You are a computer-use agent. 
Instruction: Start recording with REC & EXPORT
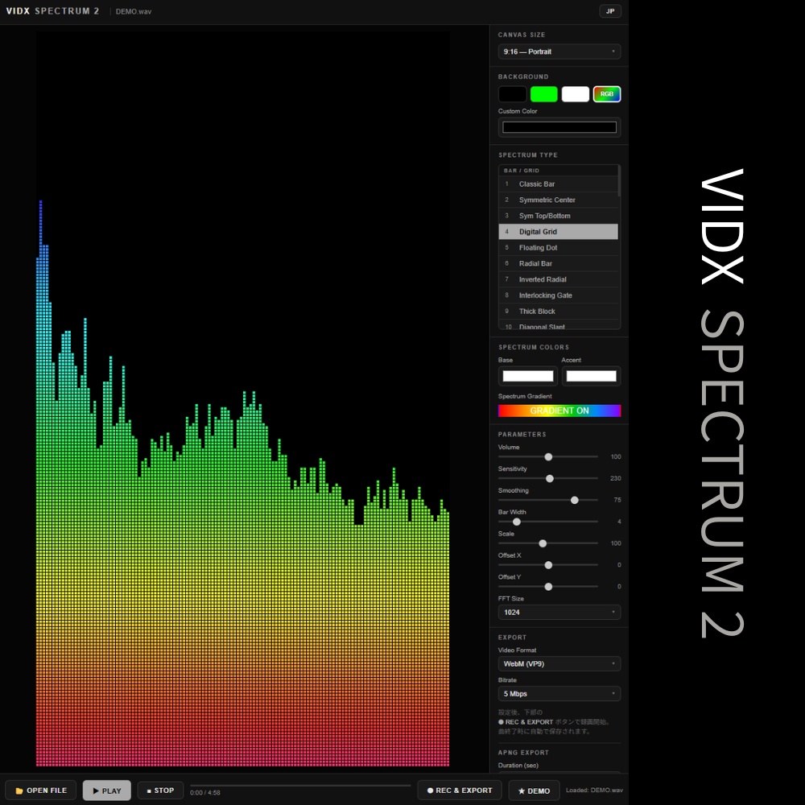[x=460, y=791]
